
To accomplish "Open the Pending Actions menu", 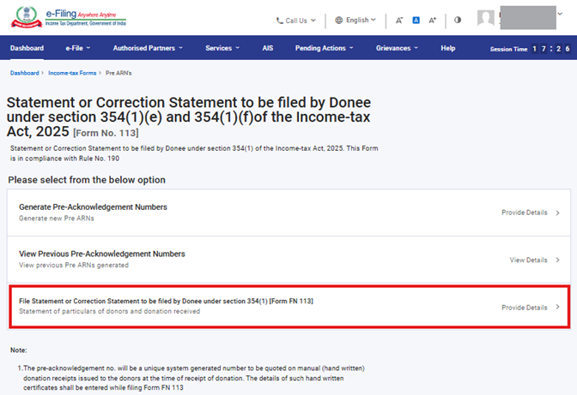I will tap(325, 48).
